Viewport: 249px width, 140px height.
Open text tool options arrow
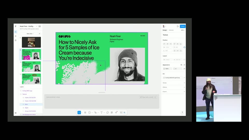pyautogui.click(x=104, y=113)
